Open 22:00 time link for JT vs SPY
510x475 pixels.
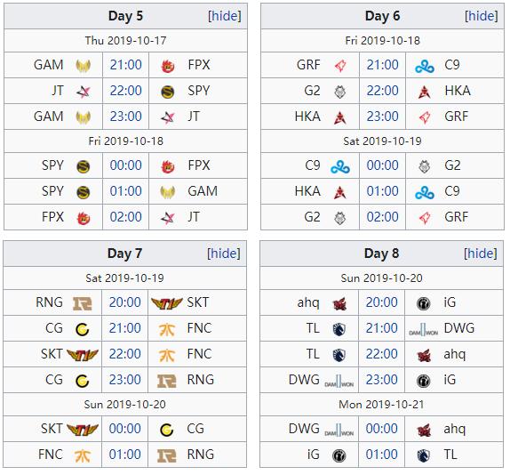coord(126,91)
